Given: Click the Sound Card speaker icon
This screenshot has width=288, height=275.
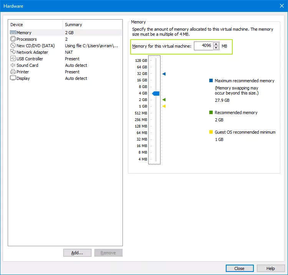Looking at the screenshot, I should click(x=13, y=65).
